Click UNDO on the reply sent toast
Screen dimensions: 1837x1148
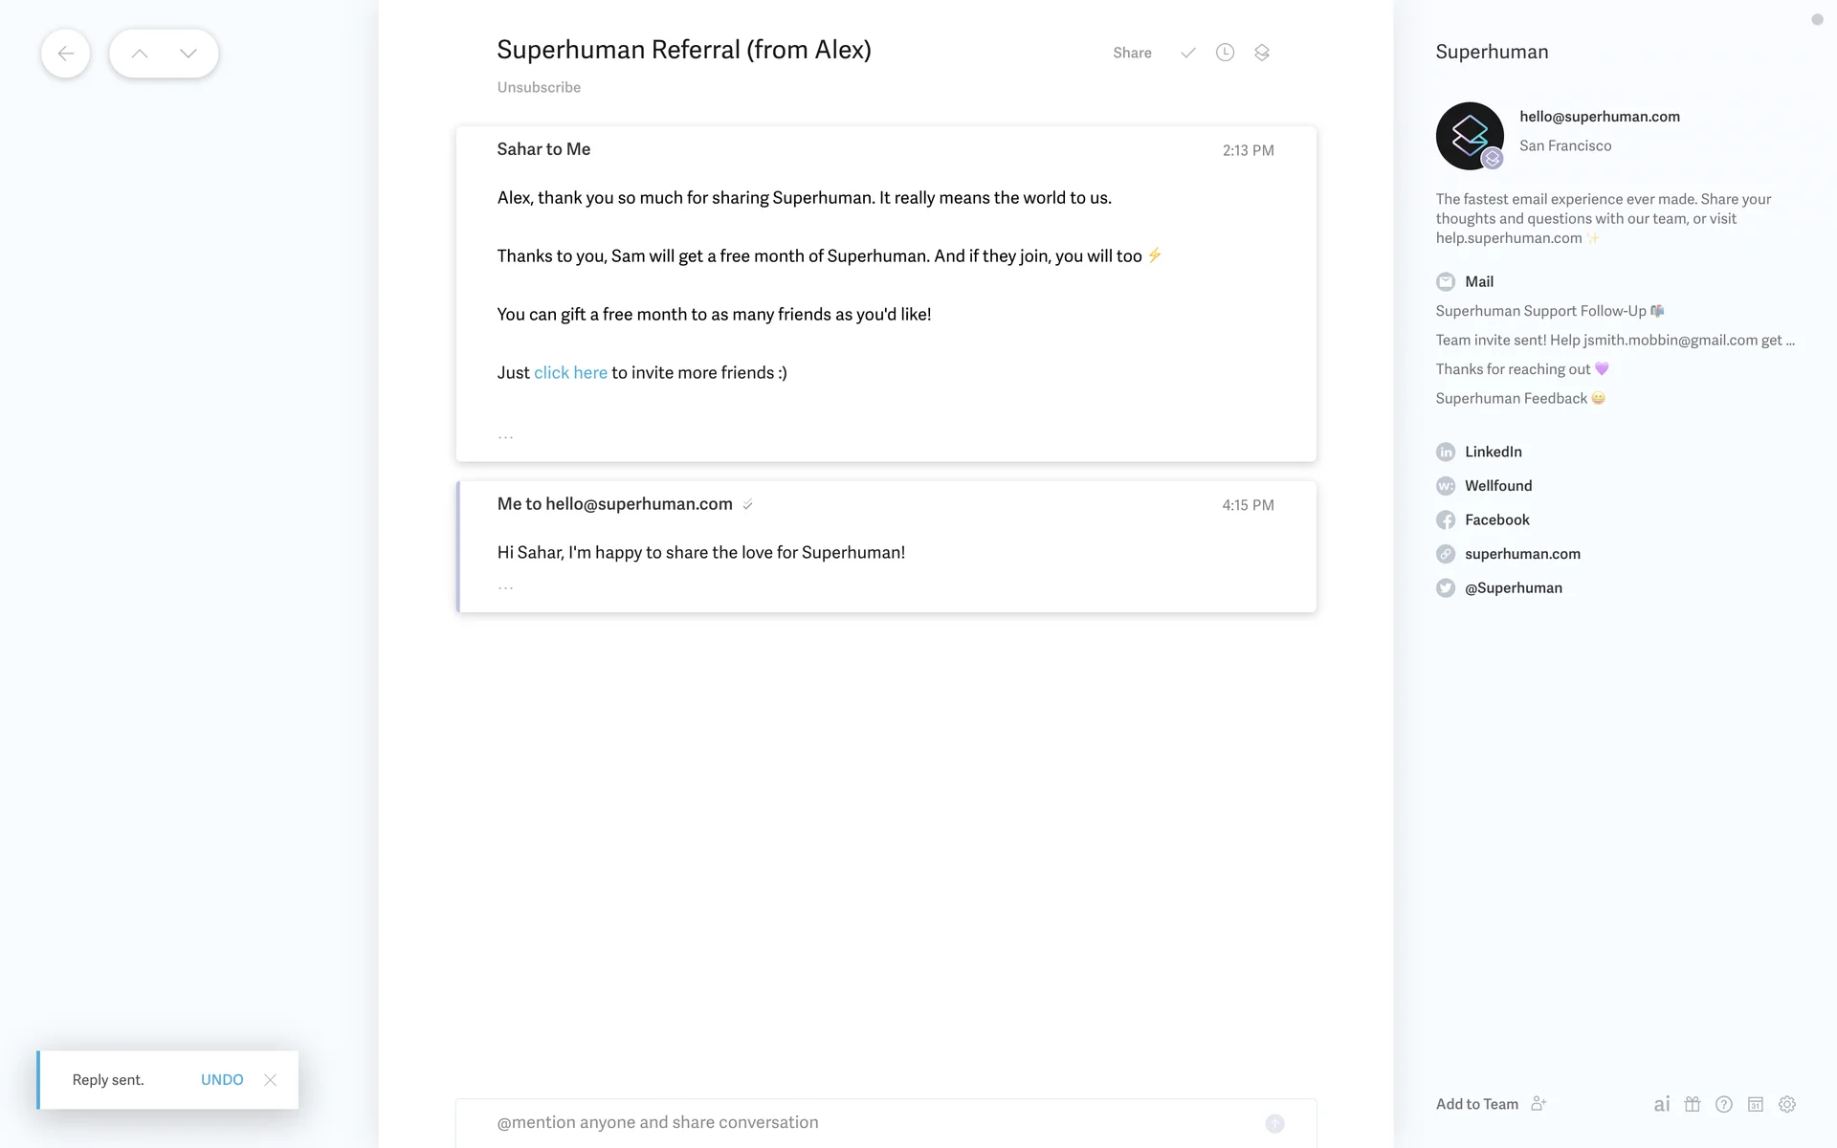coord(222,1079)
